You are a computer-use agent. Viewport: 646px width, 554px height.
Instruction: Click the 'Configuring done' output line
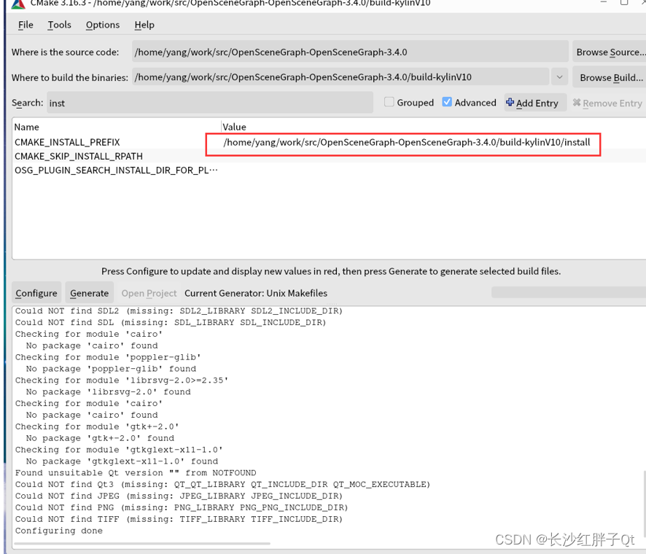click(x=59, y=531)
